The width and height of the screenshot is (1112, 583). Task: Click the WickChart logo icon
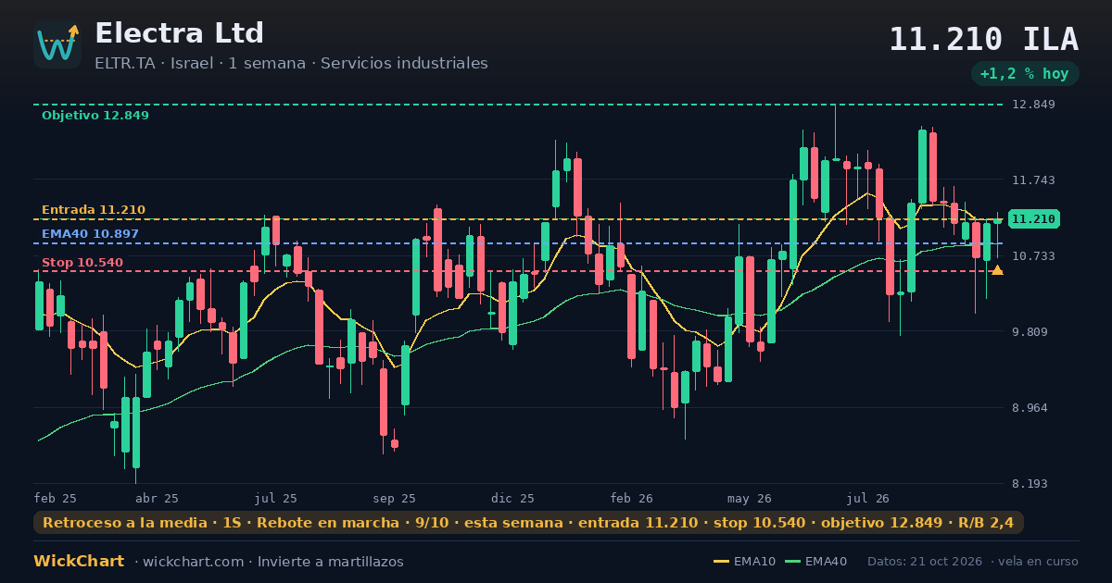point(57,44)
